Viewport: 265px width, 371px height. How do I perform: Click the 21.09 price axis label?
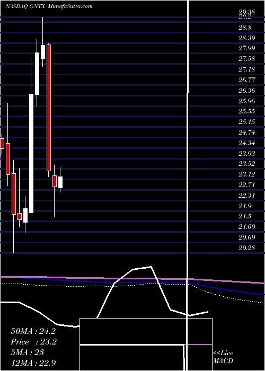click(x=247, y=227)
